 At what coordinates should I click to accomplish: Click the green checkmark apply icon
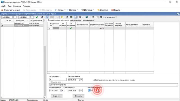click(37, 17)
